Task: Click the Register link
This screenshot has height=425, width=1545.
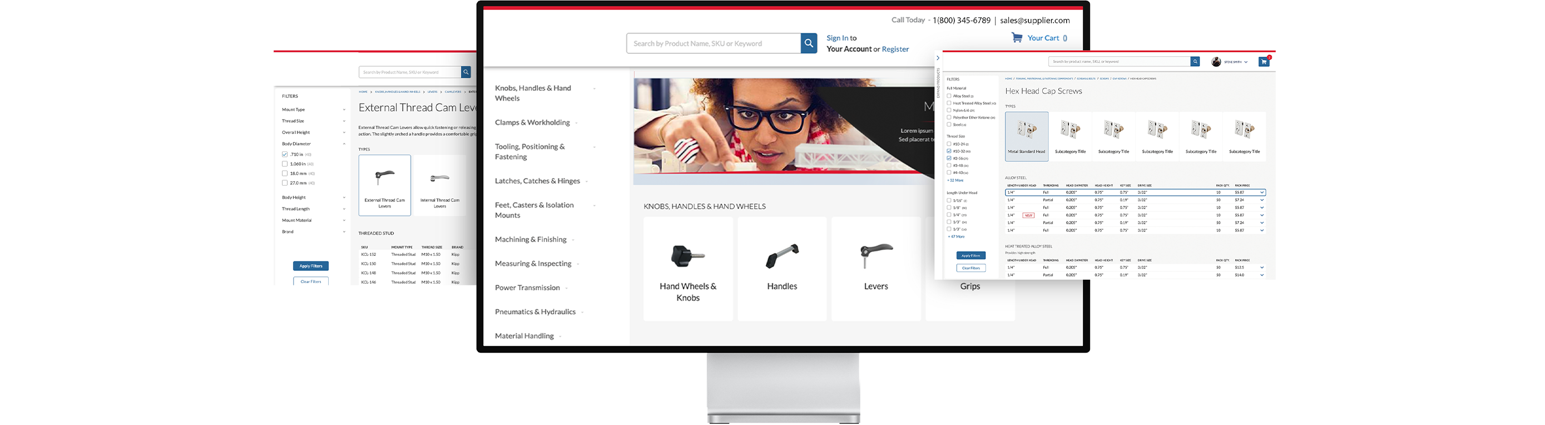Action: (895, 49)
